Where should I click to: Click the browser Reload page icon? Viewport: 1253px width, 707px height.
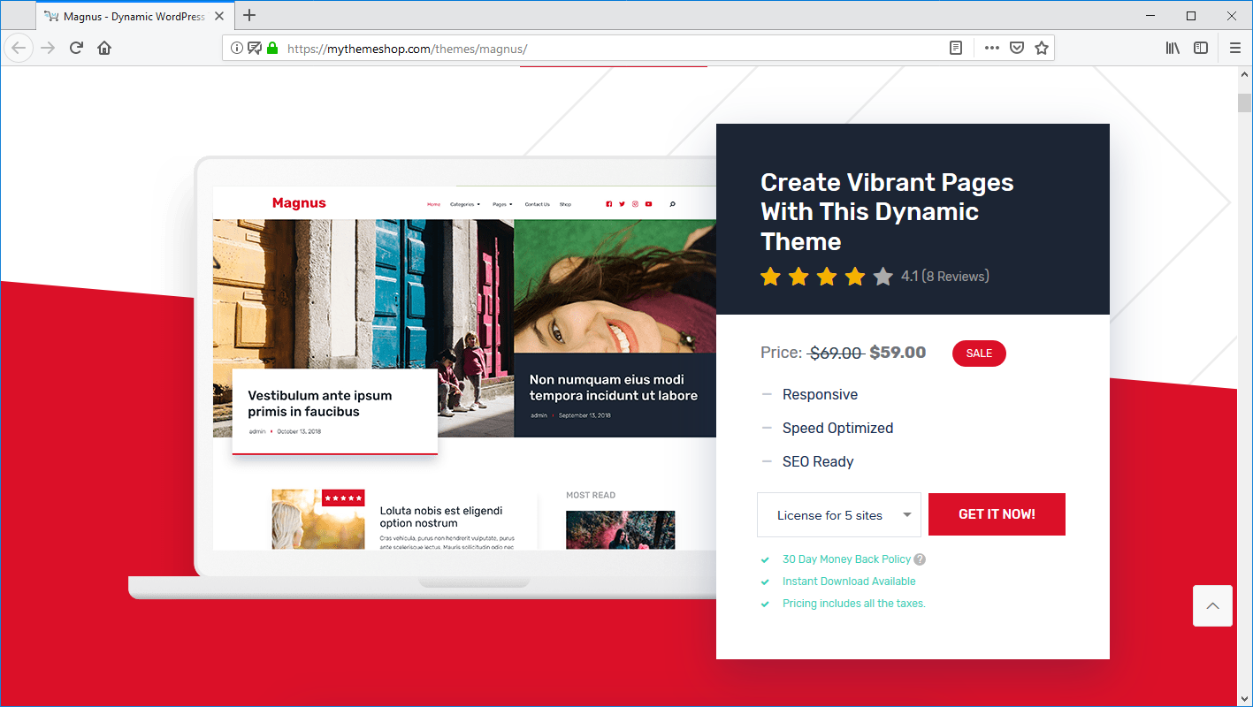76,49
